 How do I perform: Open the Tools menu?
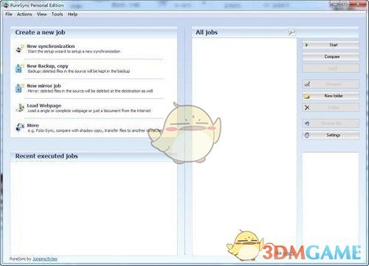[x=57, y=14]
